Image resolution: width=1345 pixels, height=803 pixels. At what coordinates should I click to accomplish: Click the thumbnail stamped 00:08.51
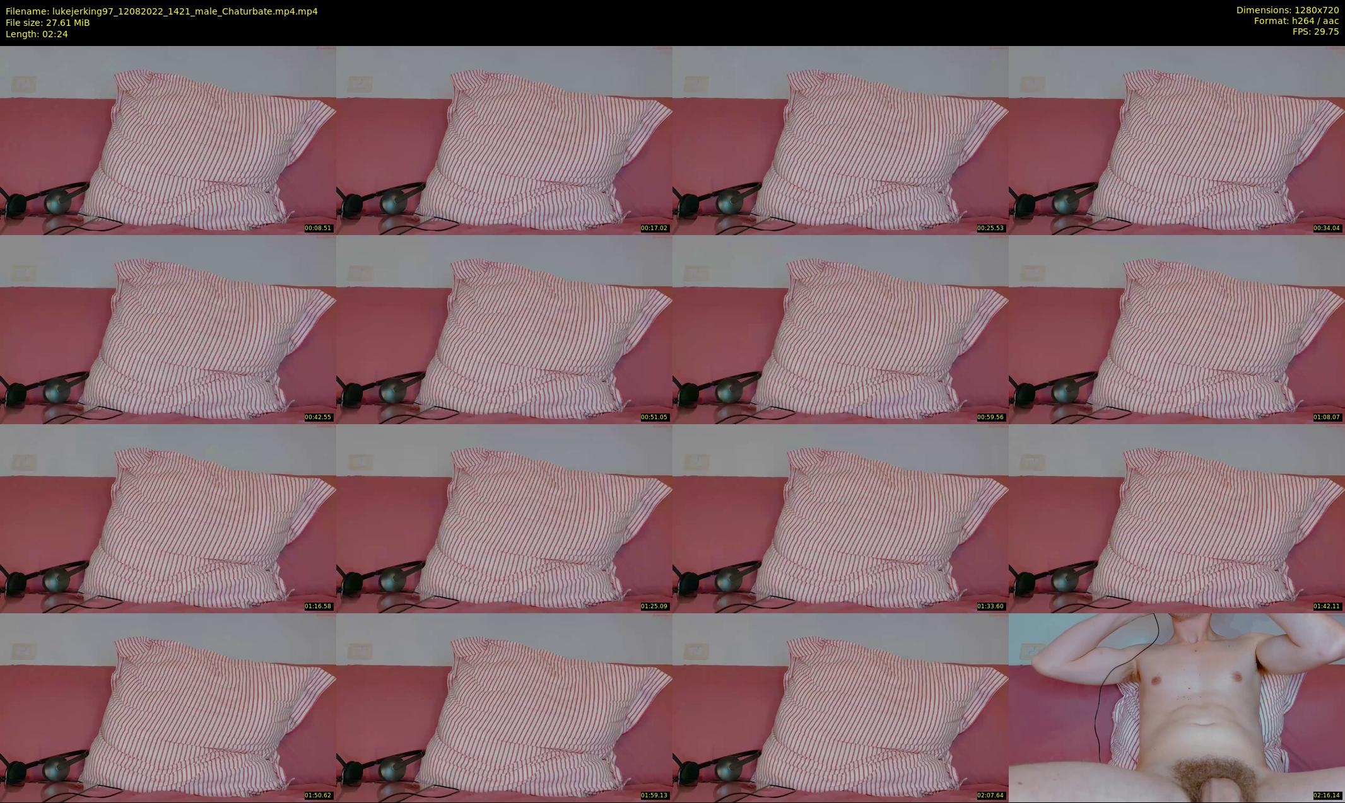point(168,140)
